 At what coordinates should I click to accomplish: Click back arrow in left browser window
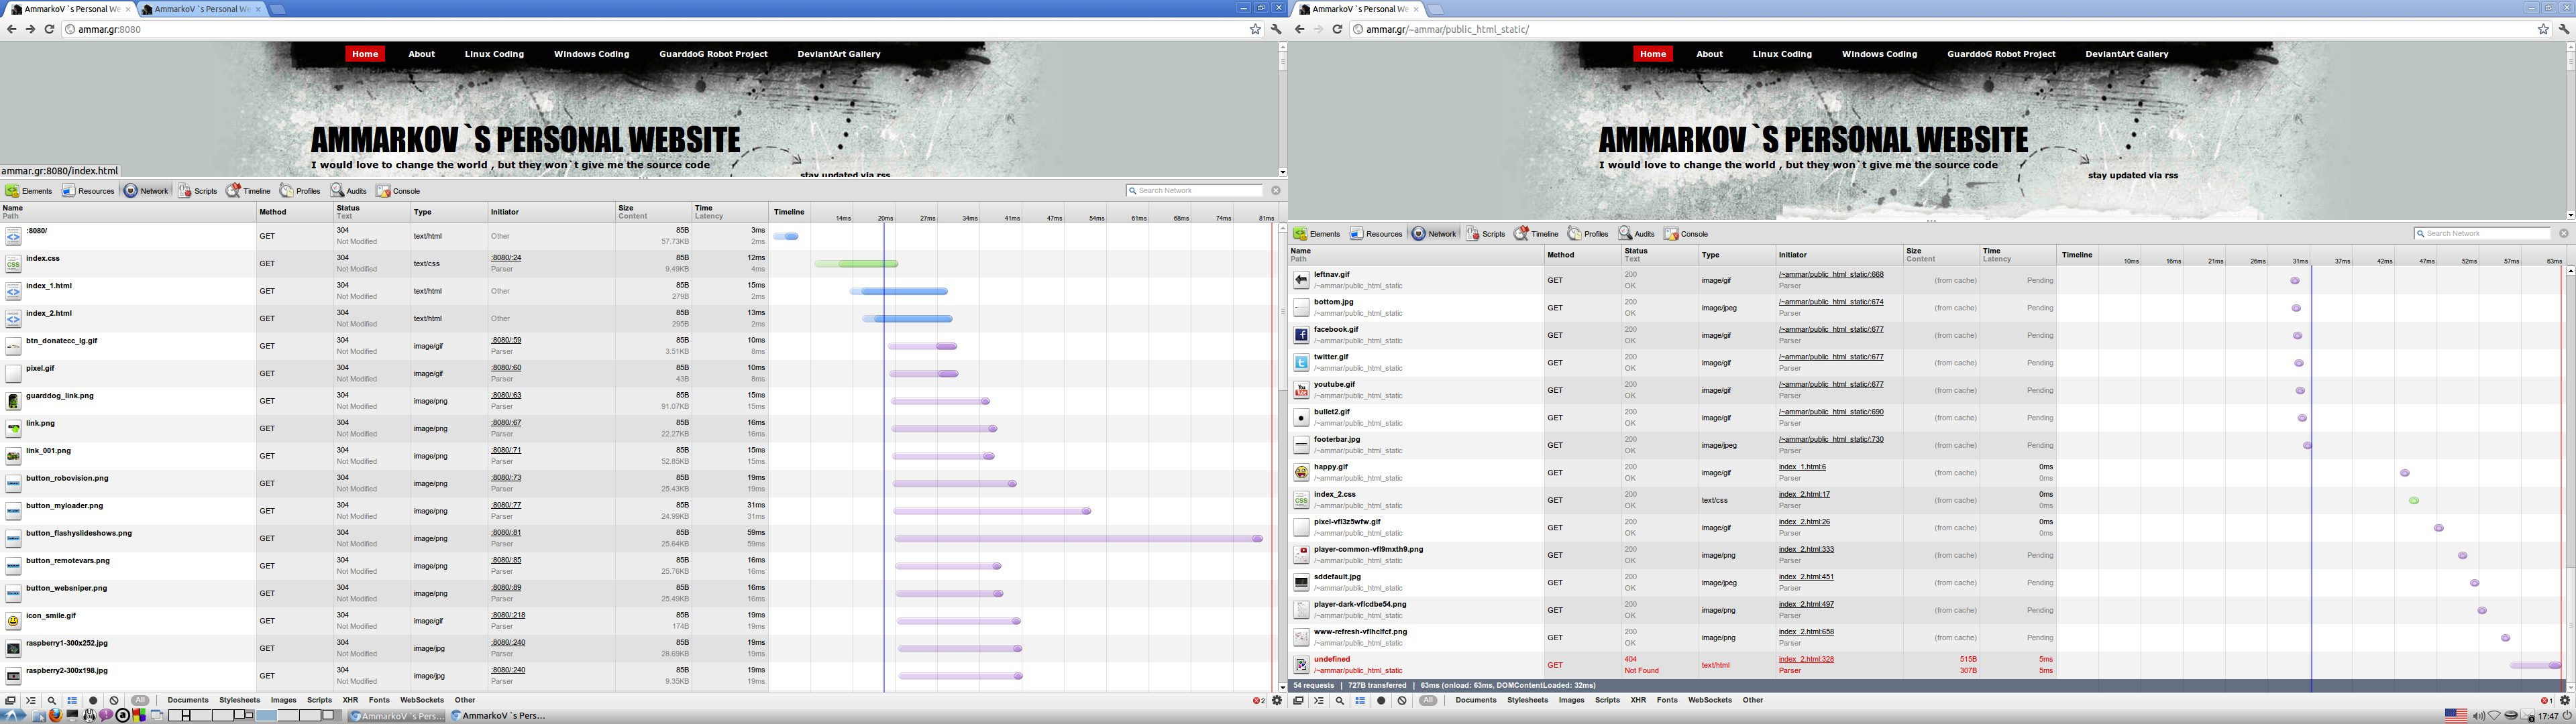[x=11, y=29]
